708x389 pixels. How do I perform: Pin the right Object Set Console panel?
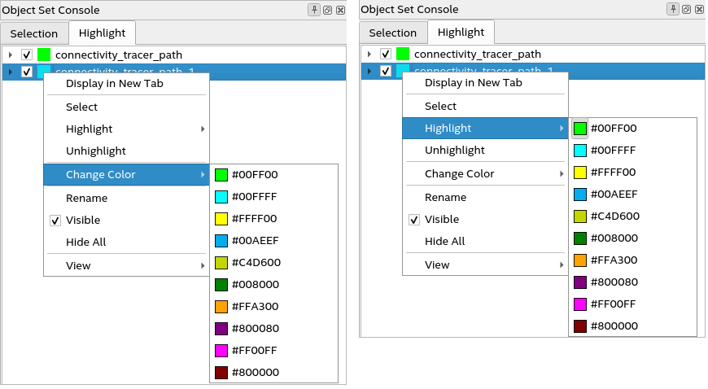tap(673, 9)
